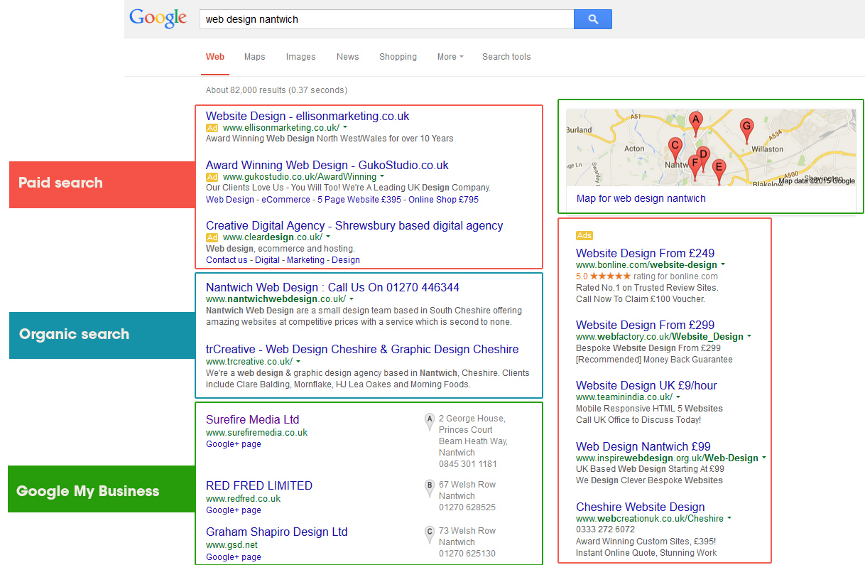The image size is (865, 565).
Task: Expand arrow next to webcreationuk.co.uk/Cheshire
Action: pyautogui.click(x=729, y=519)
